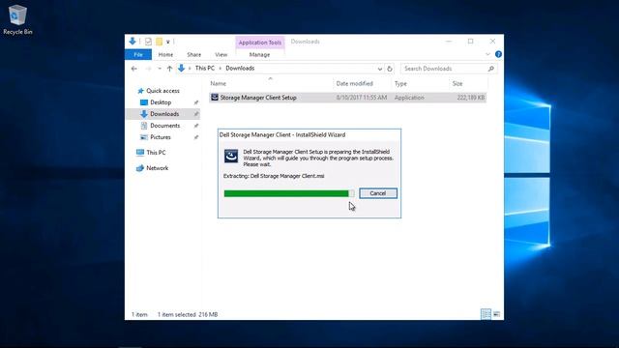Screen dimensions: 619x348
Task: Refresh the Downloads folder view
Action: click(390, 69)
